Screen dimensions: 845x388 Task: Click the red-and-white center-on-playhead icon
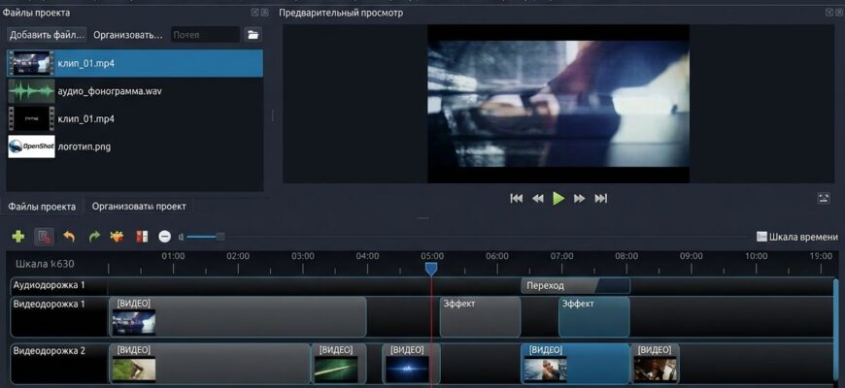(142, 237)
